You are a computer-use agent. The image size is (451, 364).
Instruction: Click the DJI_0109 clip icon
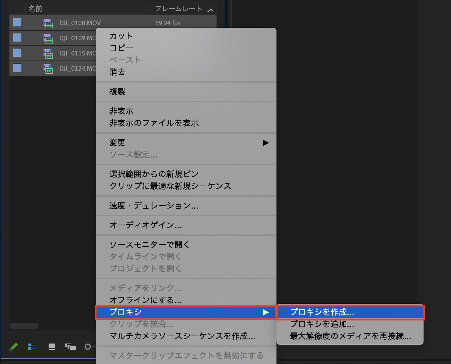(48, 38)
